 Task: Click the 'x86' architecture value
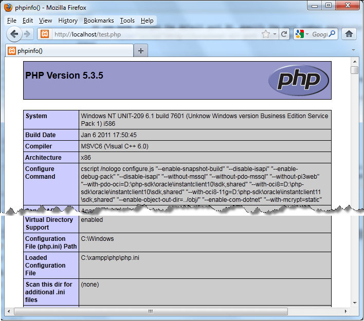coord(86,158)
